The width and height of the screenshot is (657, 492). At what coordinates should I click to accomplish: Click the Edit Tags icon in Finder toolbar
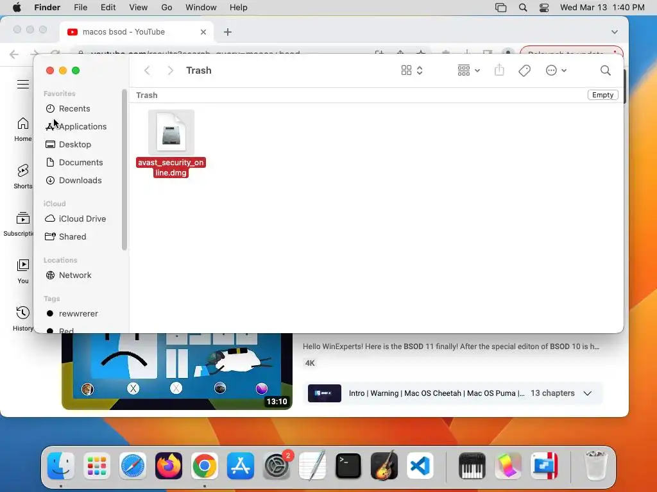525,70
